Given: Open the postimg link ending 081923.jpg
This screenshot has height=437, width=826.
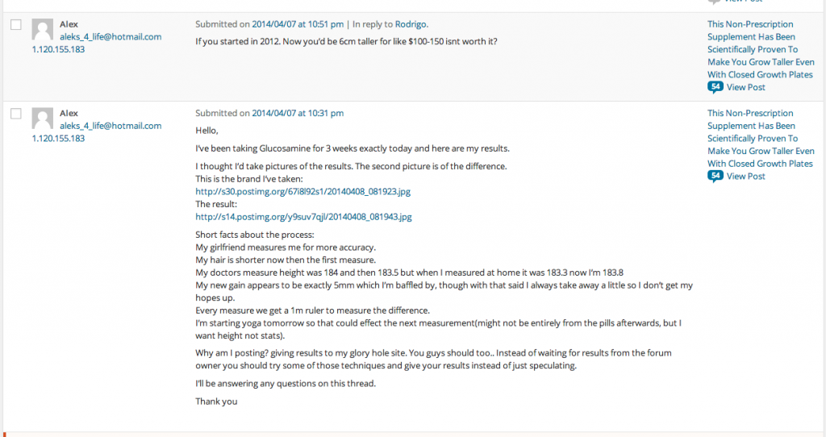Looking at the screenshot, I should [303, 192].
